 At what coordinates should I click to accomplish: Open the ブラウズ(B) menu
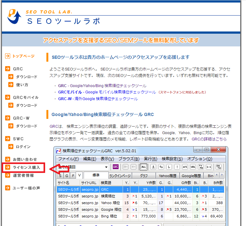[129, 159]
